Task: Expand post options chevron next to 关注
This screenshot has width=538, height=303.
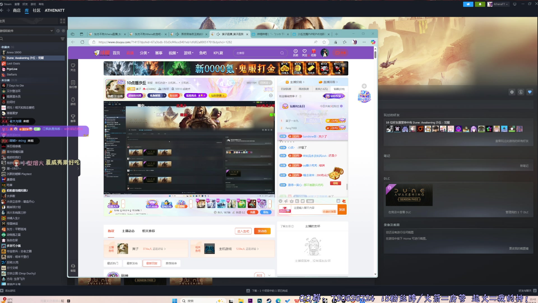Action: pos(269,276)
